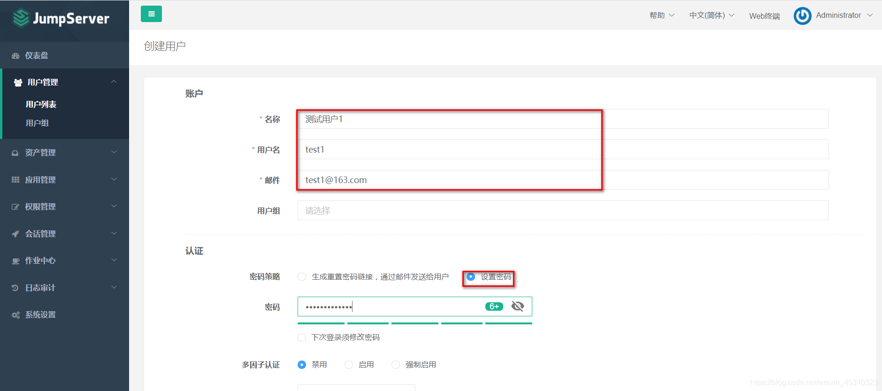882x391 pixels.
Task: Select 强制启用 for multi-factor authentication
Action: point(396,365)
